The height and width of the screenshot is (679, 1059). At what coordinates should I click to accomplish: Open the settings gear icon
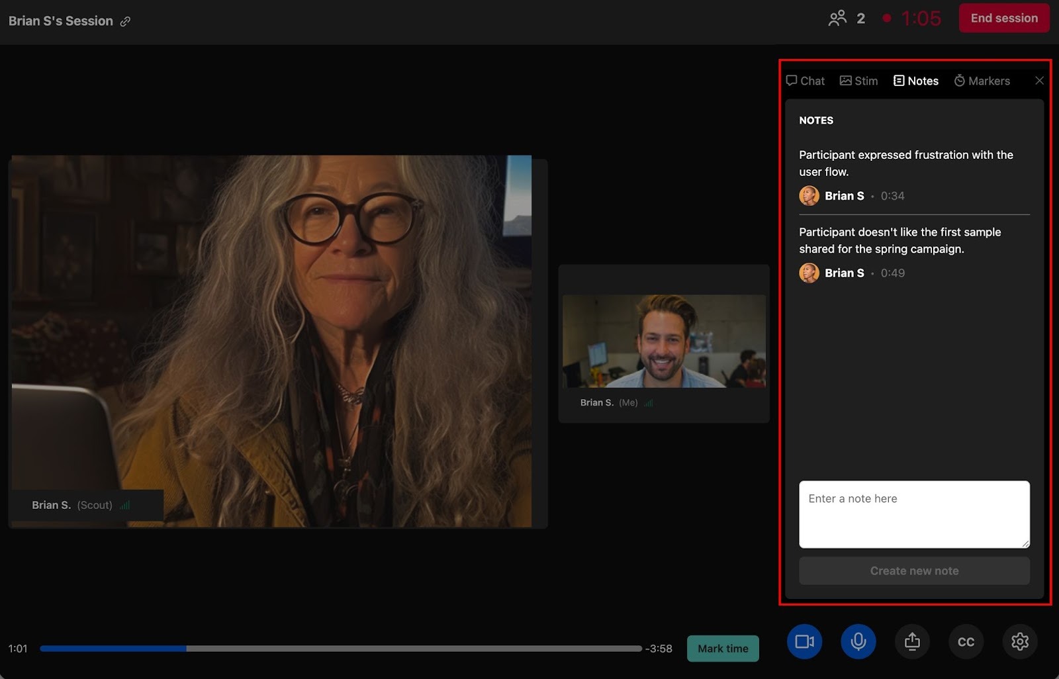1019,641
